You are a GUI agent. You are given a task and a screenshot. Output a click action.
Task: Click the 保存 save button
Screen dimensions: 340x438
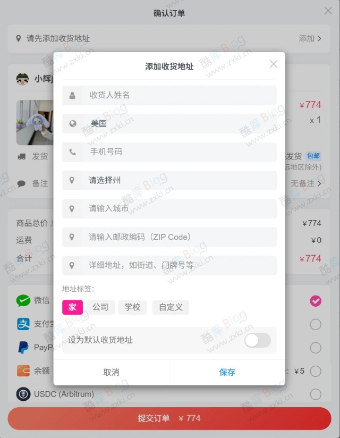[227, 373]
